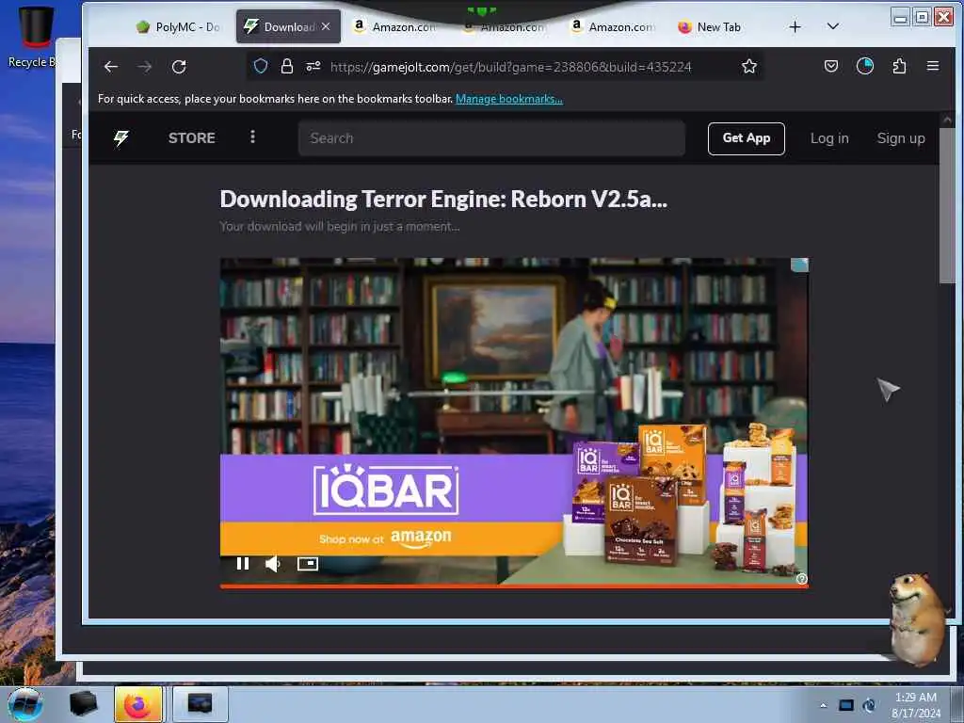Reload the Game Jolt download page
Screen dimensions: 964x723
(x=179, y=67)
